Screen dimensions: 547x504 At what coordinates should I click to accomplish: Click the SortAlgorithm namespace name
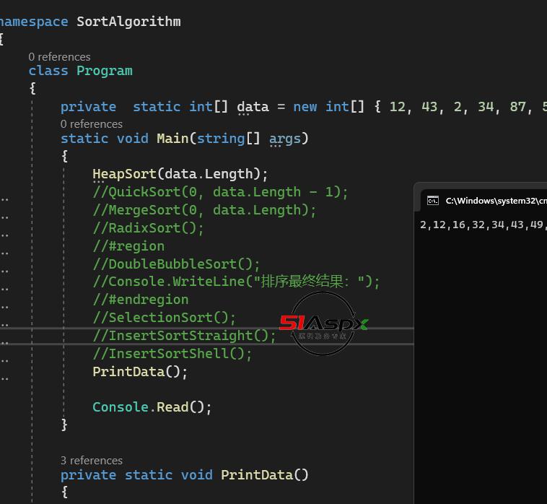tap(128, 22)
